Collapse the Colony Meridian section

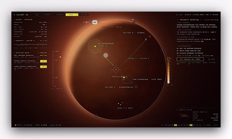[23, 19]
